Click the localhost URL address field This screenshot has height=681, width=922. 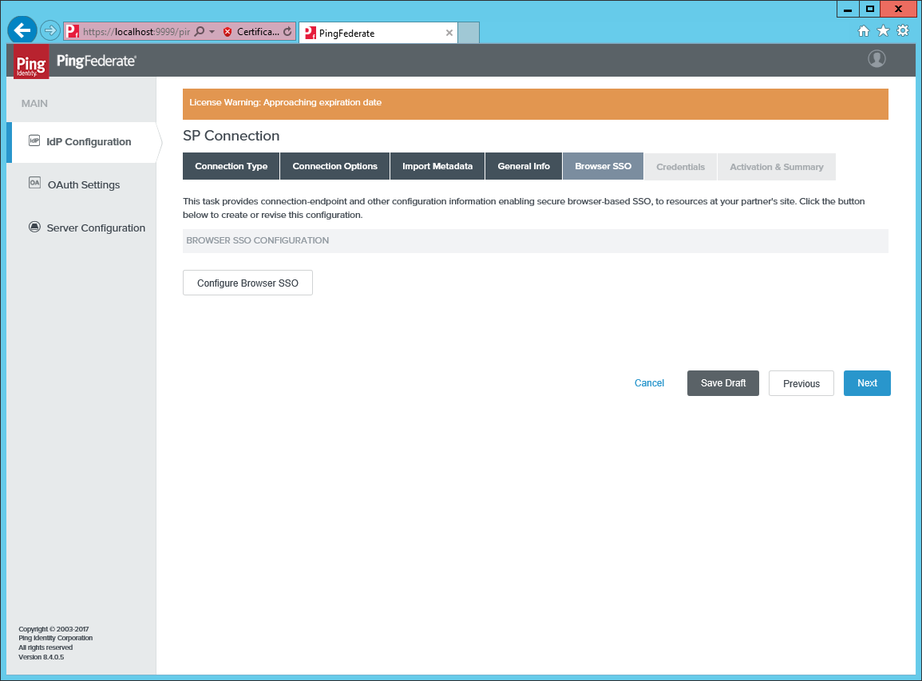[137, 32]
